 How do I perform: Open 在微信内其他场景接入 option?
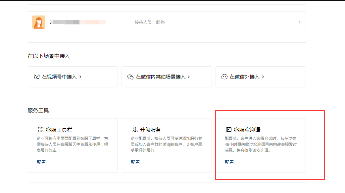click(x=161, y=77)
